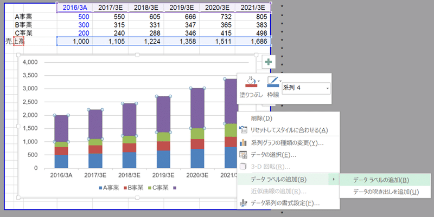Click the purple unnamed legend marker
This screenshot has height=217, width=434.
click(175, 188)
